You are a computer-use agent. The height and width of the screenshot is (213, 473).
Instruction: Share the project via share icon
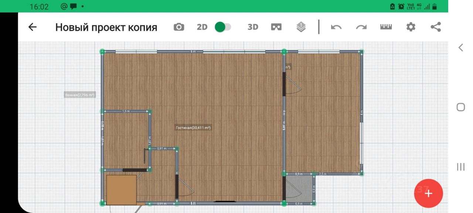tap(436, 27)
